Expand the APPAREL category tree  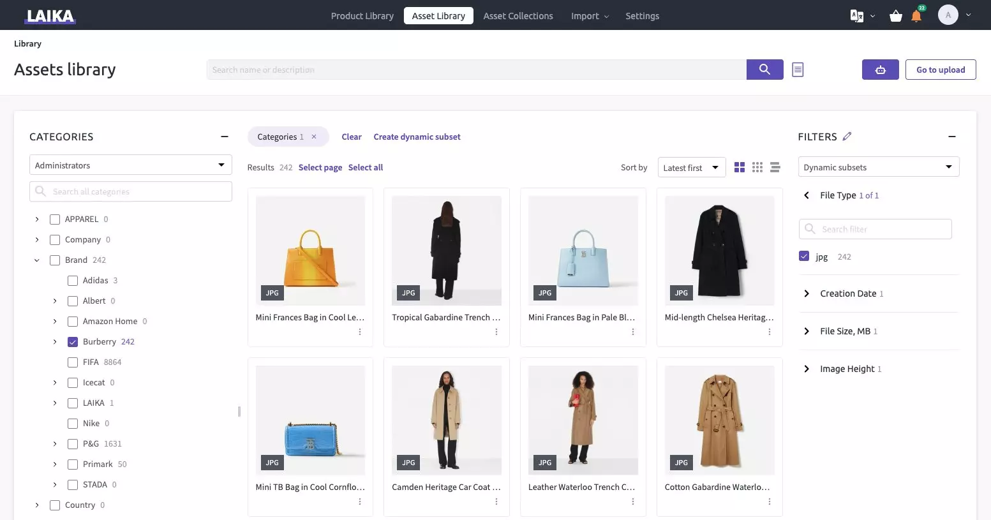pos(37,219)
